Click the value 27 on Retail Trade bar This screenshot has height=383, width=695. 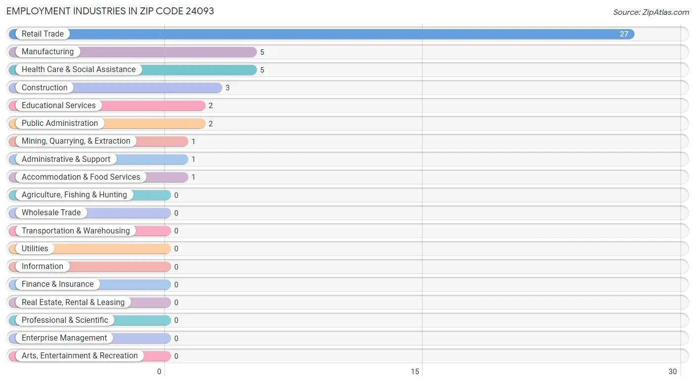click(x=624, y=34)
